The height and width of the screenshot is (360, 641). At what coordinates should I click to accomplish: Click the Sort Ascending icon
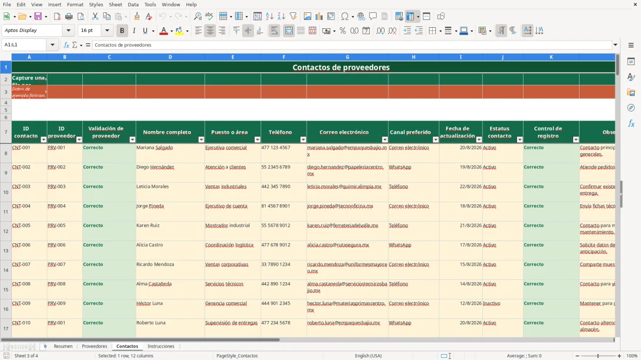click(269, 17)
